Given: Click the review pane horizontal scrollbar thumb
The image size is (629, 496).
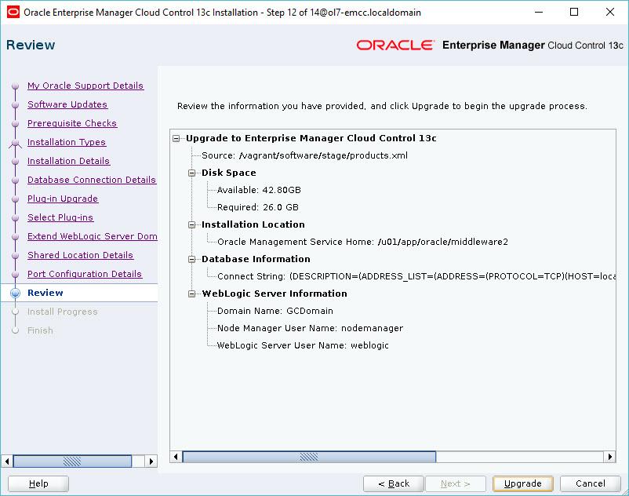Looking at the screenshot, I should [309, 457].
